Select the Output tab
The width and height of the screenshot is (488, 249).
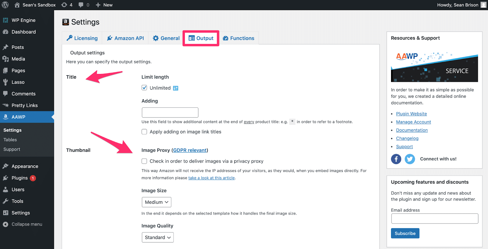pyautogui.click(x=201, y=38)
